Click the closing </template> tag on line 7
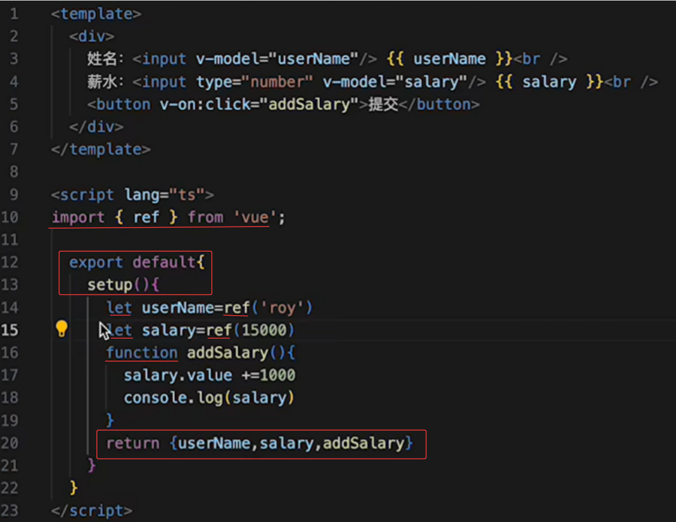The height and width of the screenshot is (522, 676). click(101, 149)
